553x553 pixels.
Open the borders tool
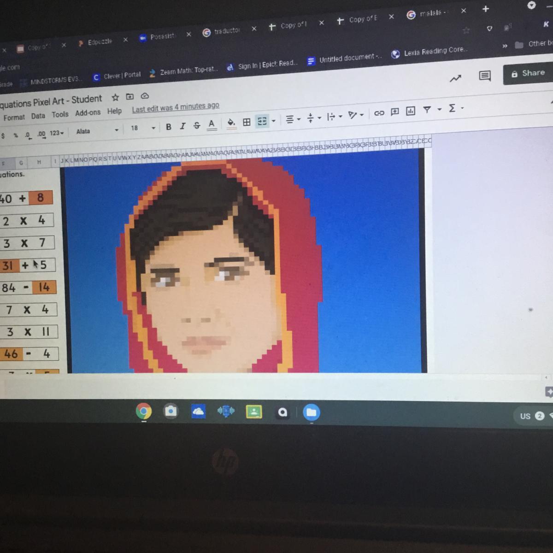coord(247,122)
